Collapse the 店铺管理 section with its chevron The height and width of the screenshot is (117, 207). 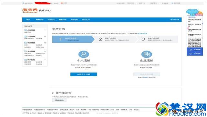45,30
